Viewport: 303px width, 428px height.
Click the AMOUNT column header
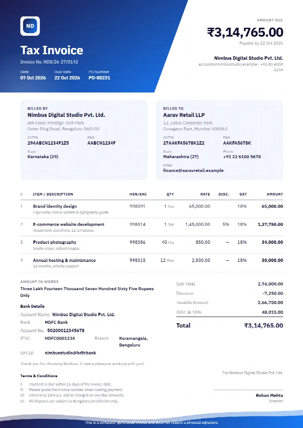[x=275, y=194]
